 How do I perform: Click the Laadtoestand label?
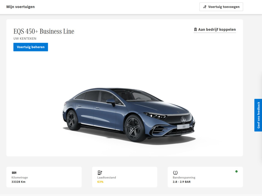[106, 177]
